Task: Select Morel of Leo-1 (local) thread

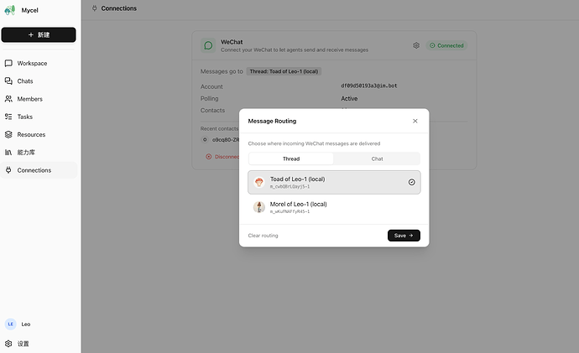Action: [334, 207]
